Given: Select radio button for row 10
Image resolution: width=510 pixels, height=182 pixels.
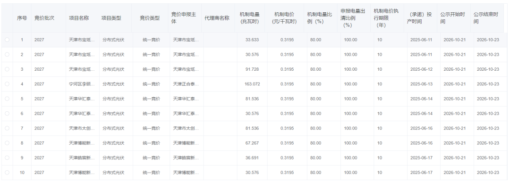Looking at the screenshot, I should 7,173.
